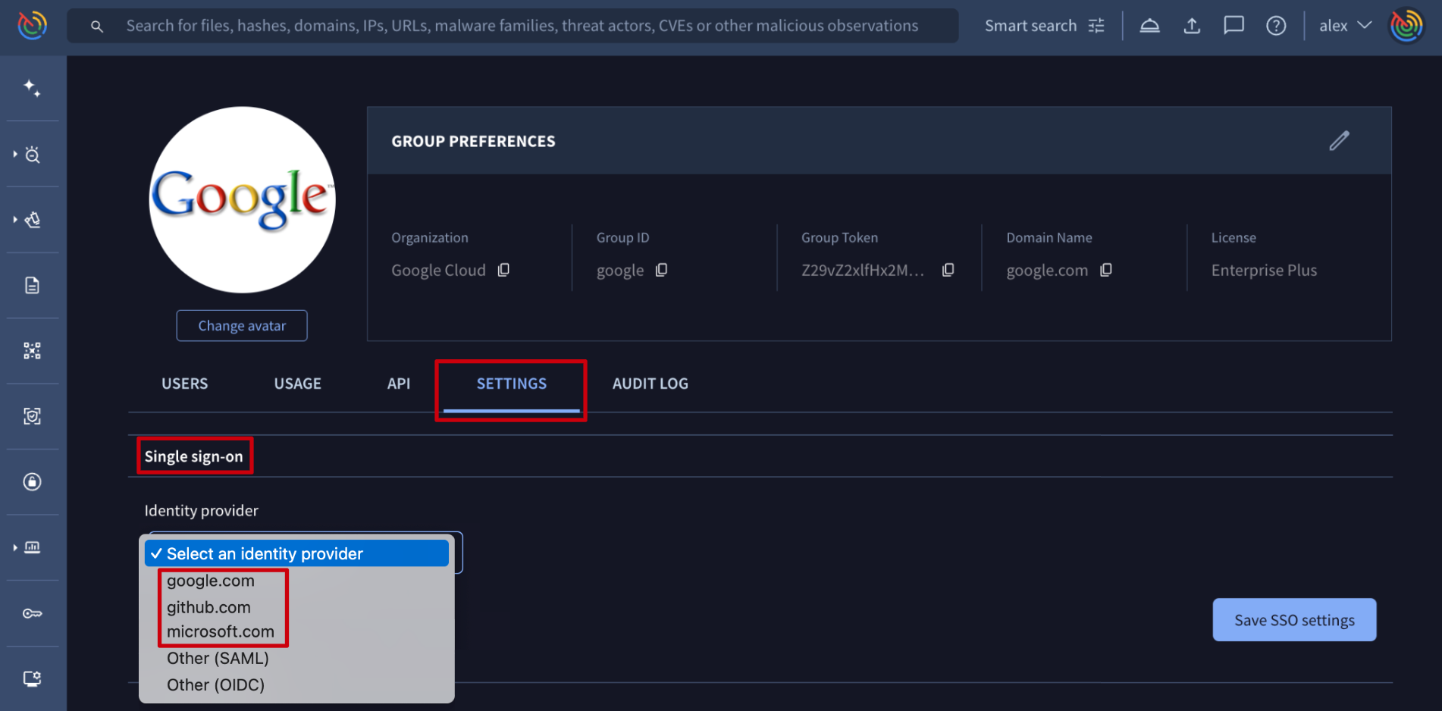
Task: Open the chat bubble icon in top bar
Action: (x=1234, y=26)
